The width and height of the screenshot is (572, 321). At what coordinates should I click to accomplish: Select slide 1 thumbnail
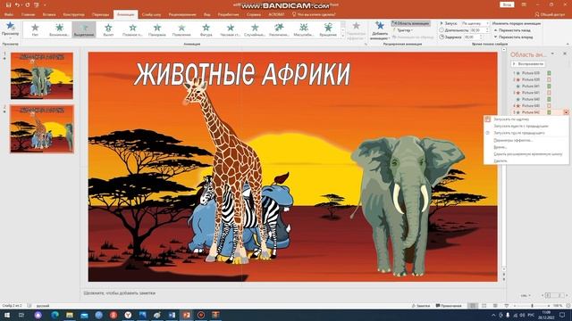coord(42,76)
